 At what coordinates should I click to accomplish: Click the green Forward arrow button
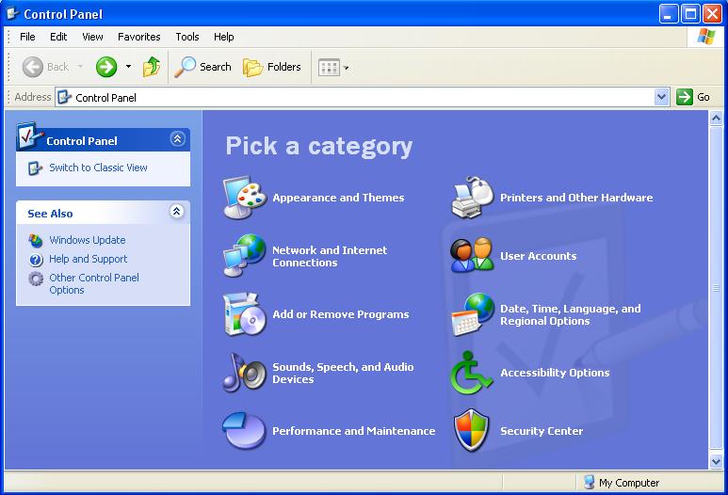point(106,67)
